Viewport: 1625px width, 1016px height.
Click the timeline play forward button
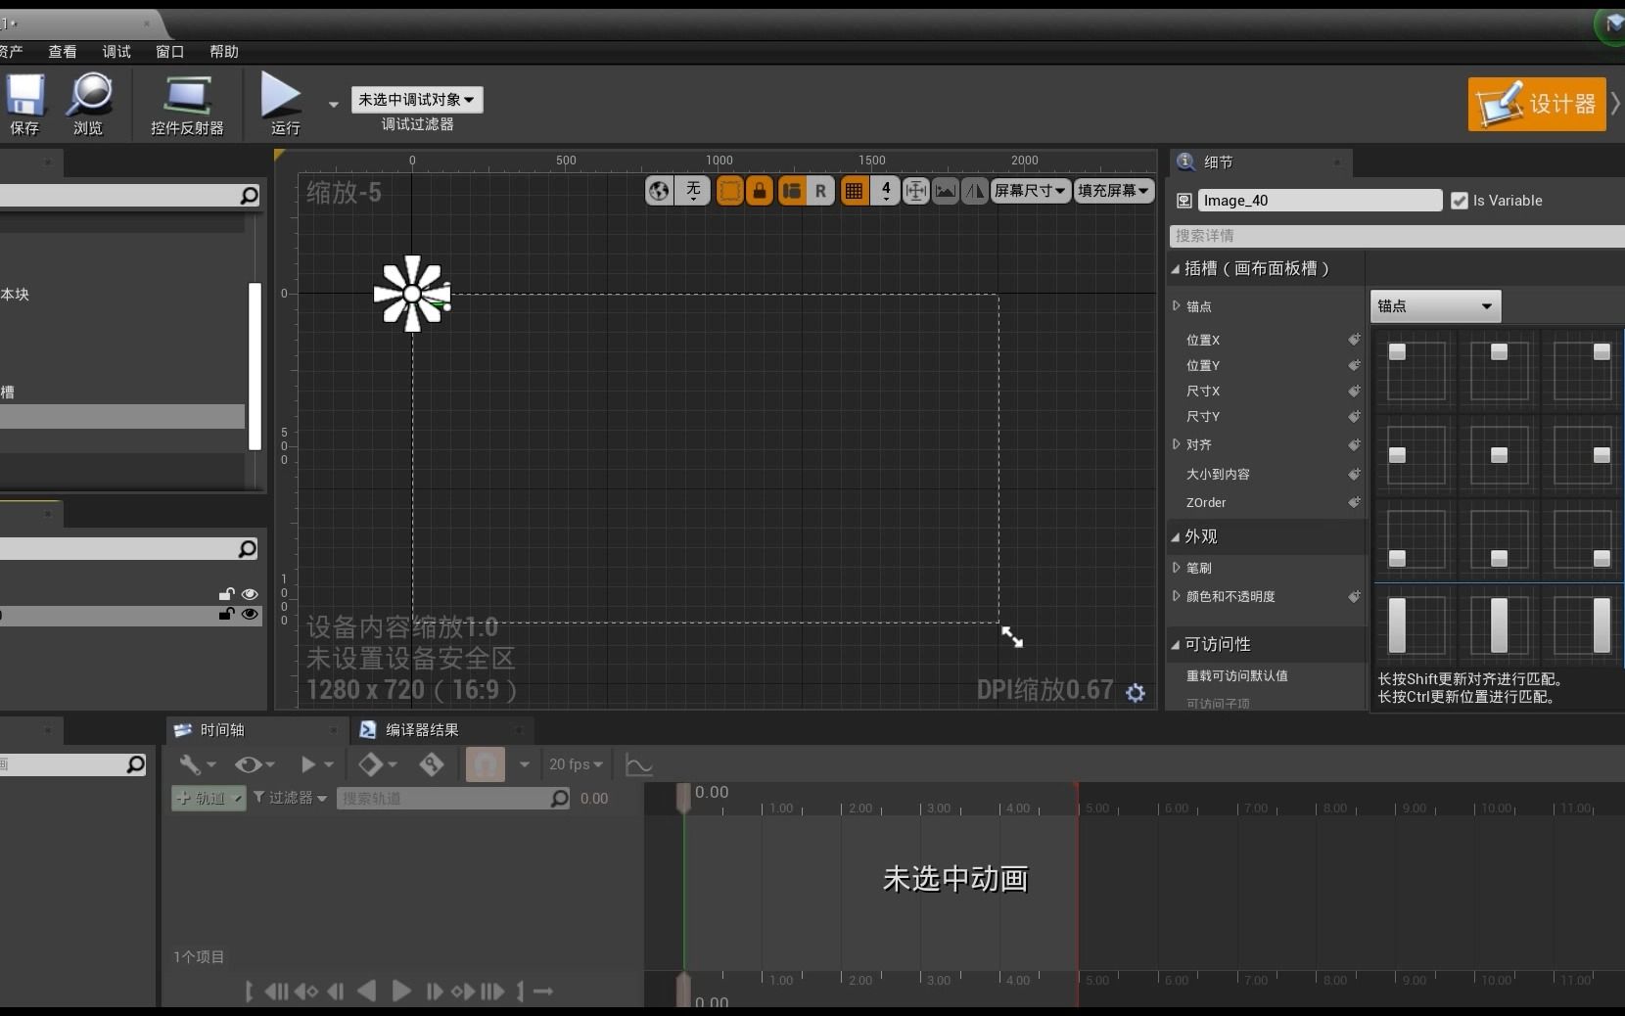point(400,992)
